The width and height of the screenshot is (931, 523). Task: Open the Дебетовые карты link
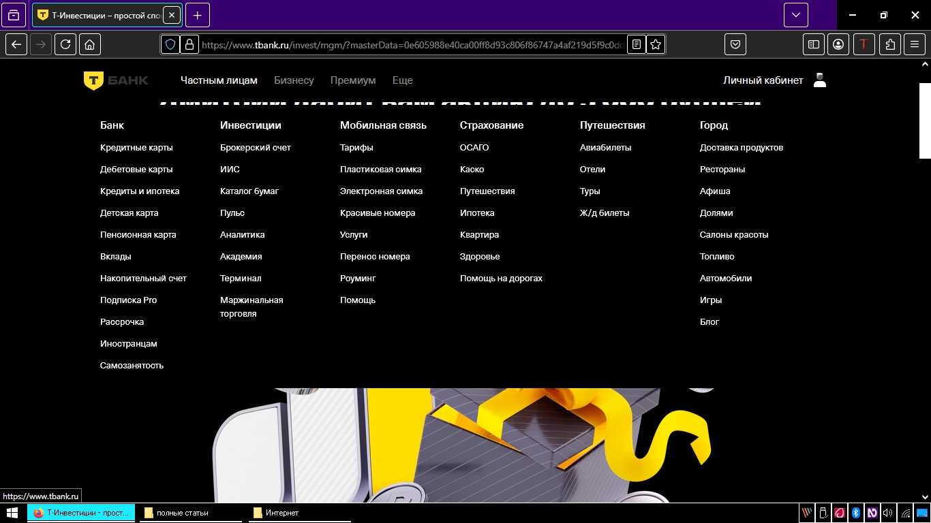[136, 170]
